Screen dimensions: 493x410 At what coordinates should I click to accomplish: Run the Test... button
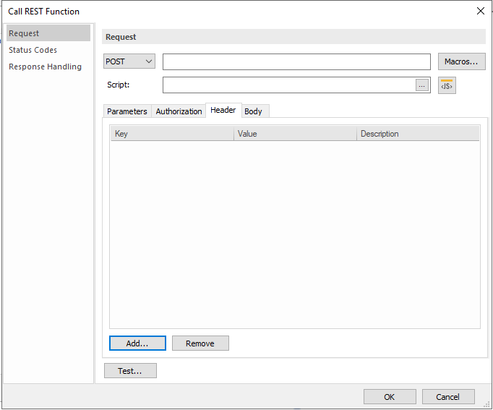pyautogui.click(x=130, y=371)
